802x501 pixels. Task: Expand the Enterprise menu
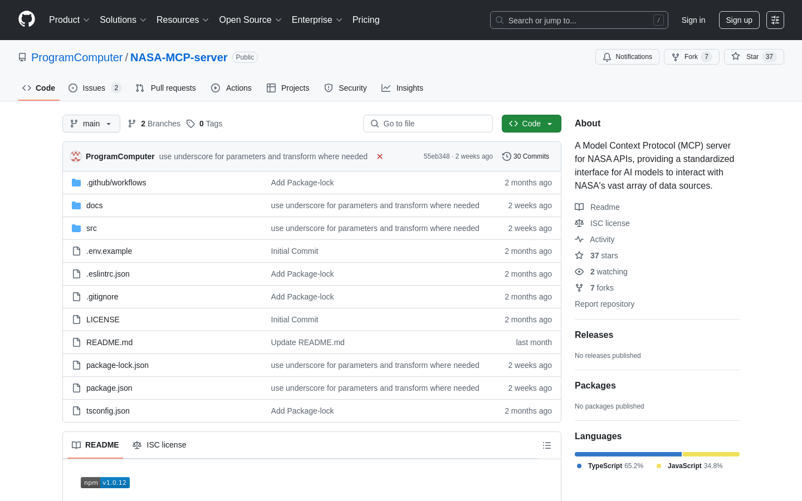[x=317, y=20]
